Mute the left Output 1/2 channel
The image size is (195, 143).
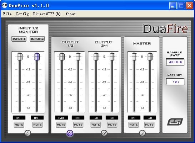pos(61,125)
